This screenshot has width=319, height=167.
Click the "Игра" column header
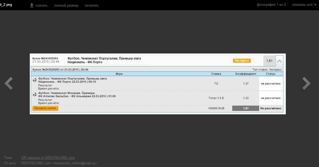[x=119, y=74]
